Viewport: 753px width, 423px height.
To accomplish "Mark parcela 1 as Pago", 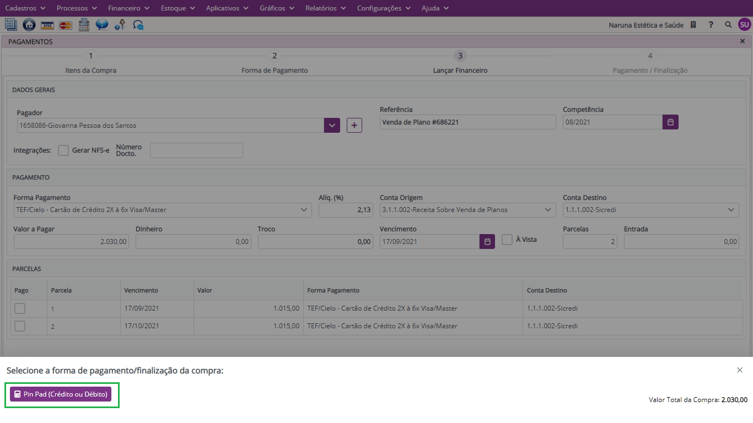I will point(20,308).
